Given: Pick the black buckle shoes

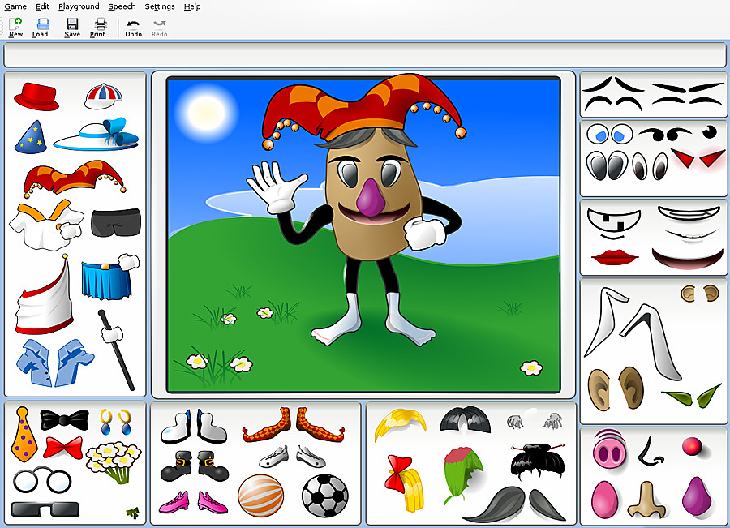Looking at the screenshot, I should (195, 466).
